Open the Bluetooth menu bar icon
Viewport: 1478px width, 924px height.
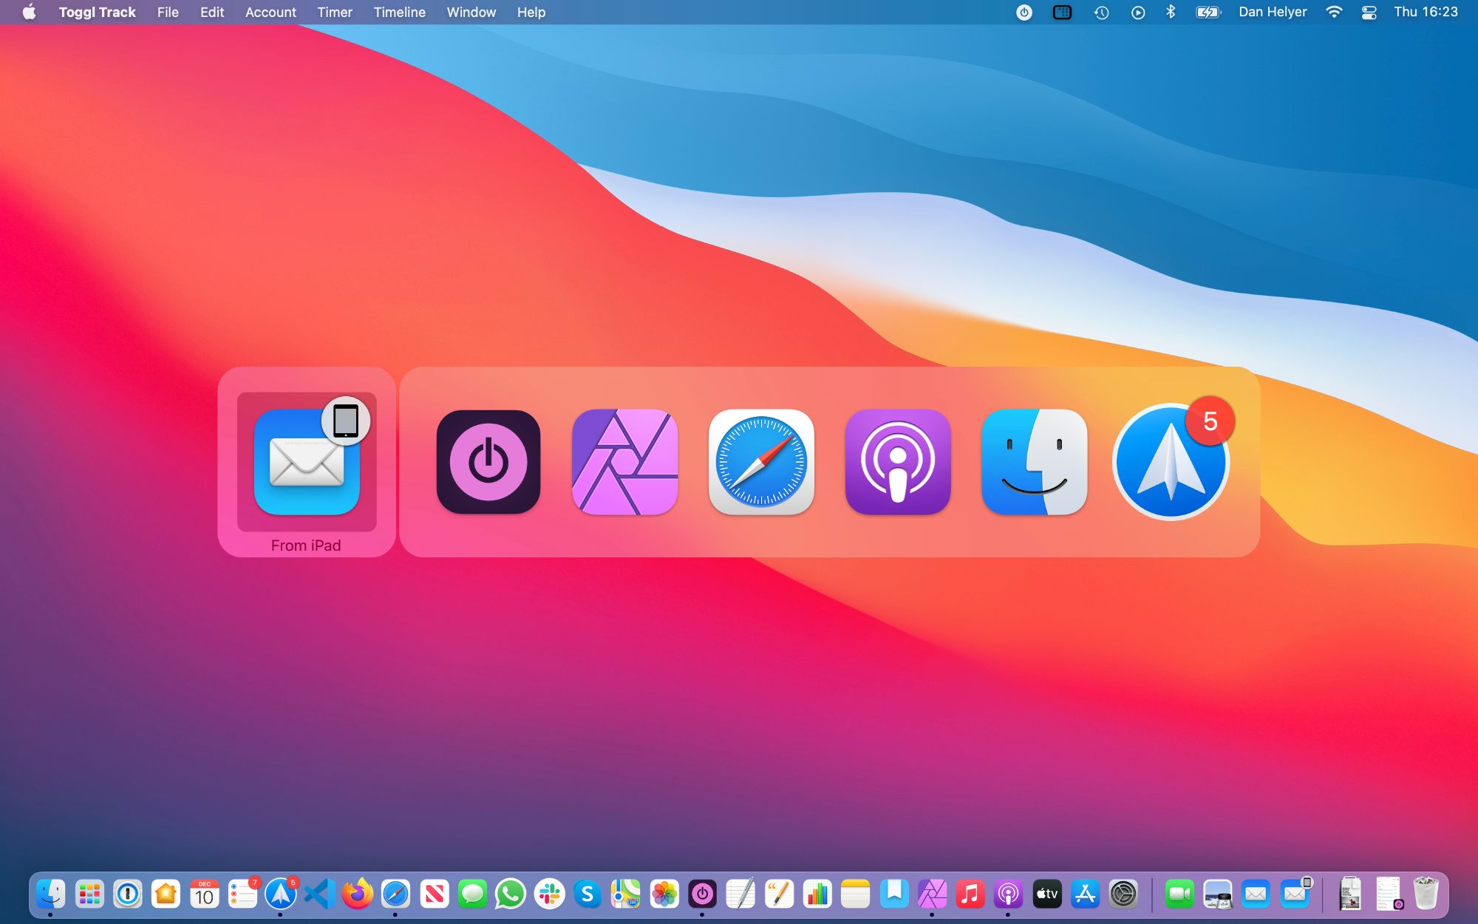pos(1171,12)
